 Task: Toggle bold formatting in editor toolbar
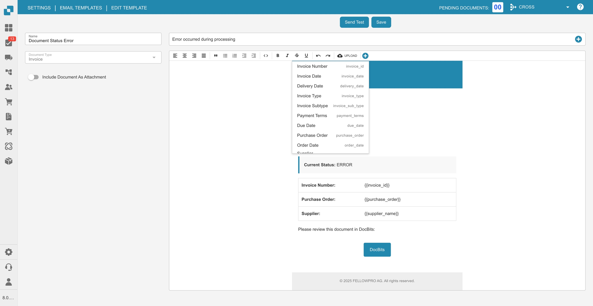pos(278,56)
